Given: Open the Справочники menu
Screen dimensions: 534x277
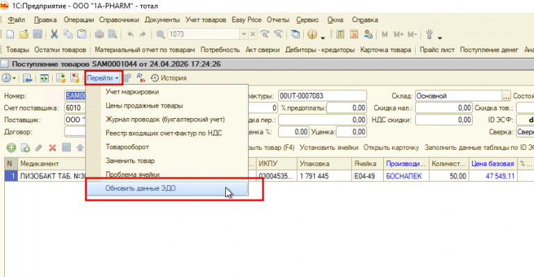Looking at the screenshot, I should pyautogui.click(x=119, y=19).
